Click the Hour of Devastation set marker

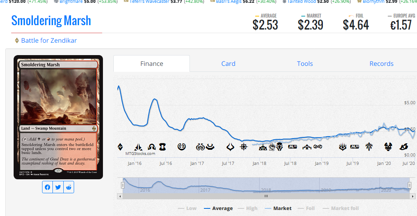tap(230, 147)
